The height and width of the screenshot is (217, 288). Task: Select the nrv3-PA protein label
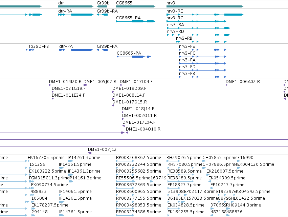pyautogui.click(x=187, y=60)
